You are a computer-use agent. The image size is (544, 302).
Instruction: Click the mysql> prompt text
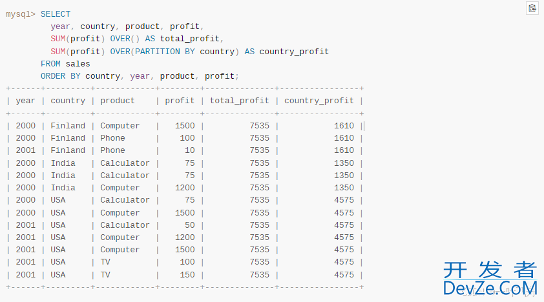pyautogui.click(x=21, y=14)
